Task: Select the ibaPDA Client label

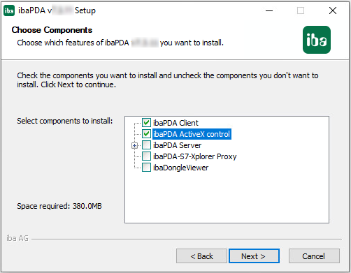Action: (175, 123)
